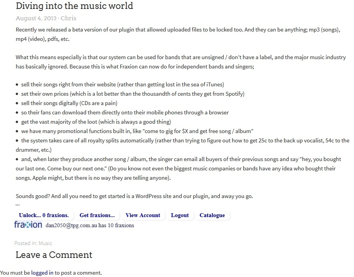
Task: Click the 'Posted In:' label
Action: point(26,243)
